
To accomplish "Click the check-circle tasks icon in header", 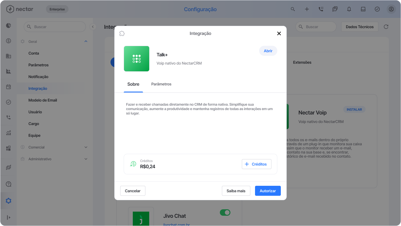I will coord(377,9).
